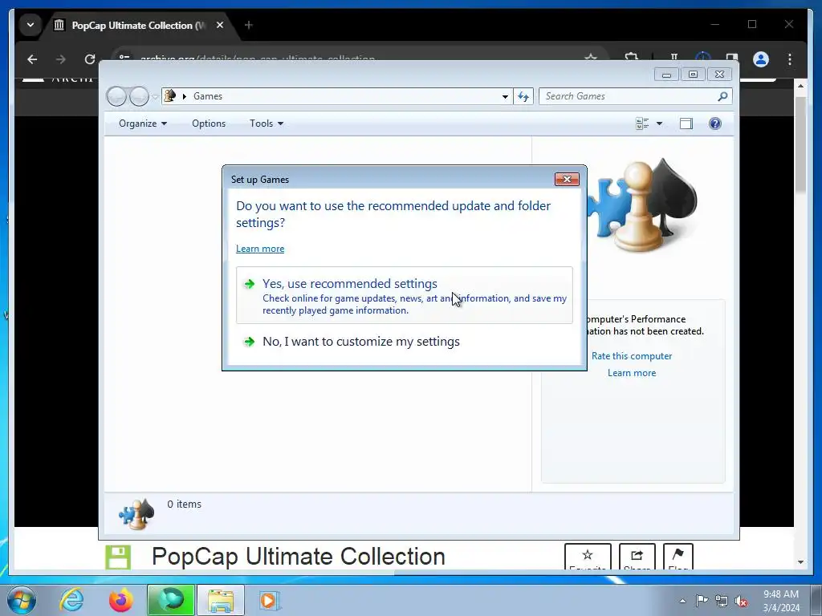Click the Options toolbar item

tap(209, 124)
